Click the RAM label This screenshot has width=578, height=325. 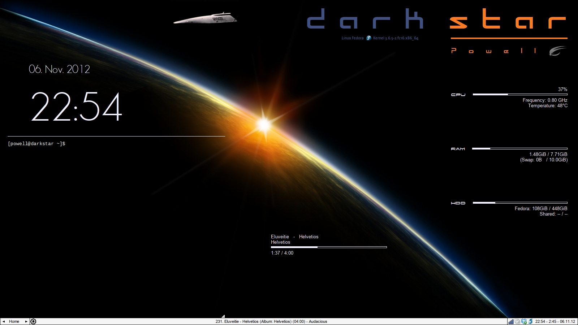pos(458,149)
